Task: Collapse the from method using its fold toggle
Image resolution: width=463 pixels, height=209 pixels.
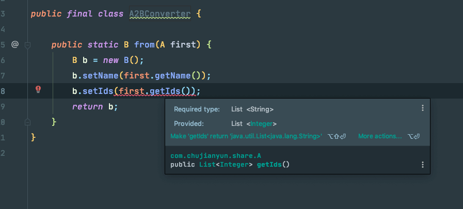Action: 28,45
